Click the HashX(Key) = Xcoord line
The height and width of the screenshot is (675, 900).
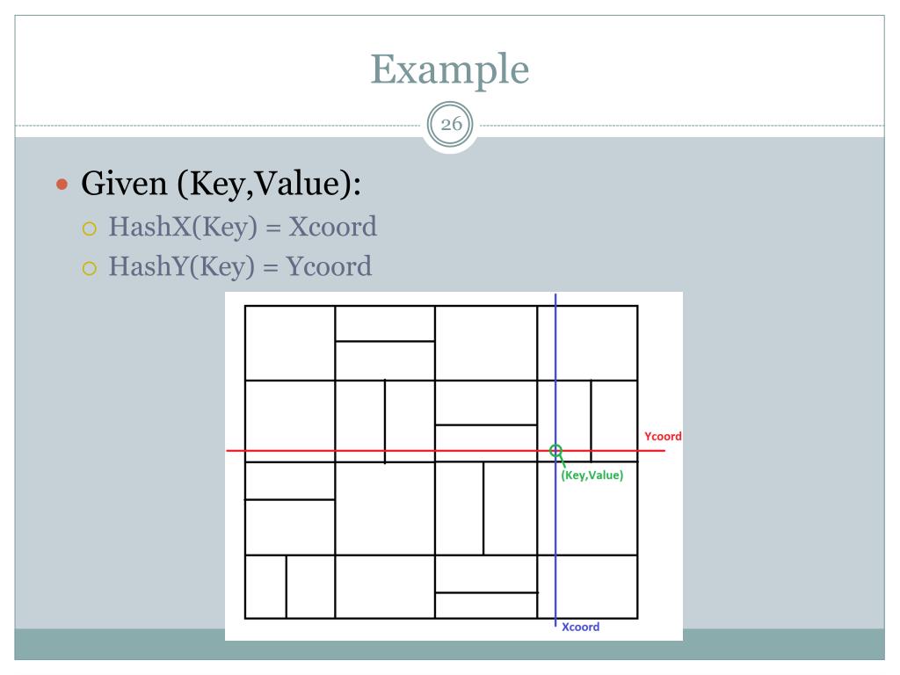(243, 227)
